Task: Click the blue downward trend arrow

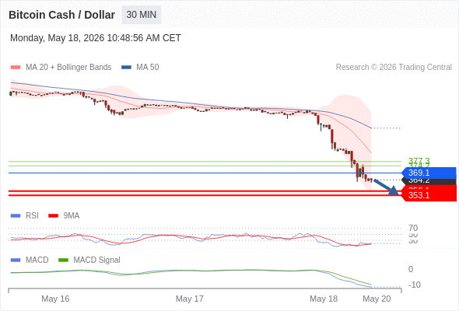Action: coord(386,187)
